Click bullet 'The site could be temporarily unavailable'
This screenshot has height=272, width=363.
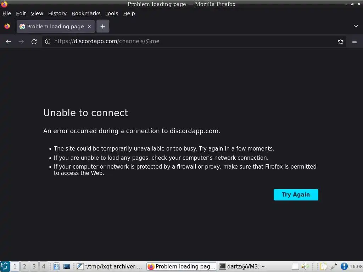tap(164, 148)
